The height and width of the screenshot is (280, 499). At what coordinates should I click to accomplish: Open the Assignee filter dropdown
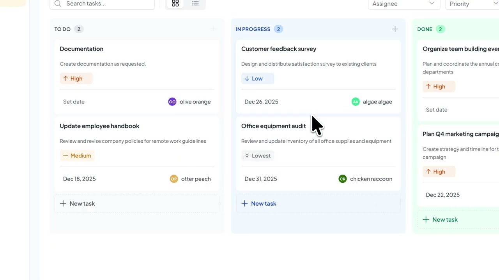pyautogui.click(x=404, y=4)
